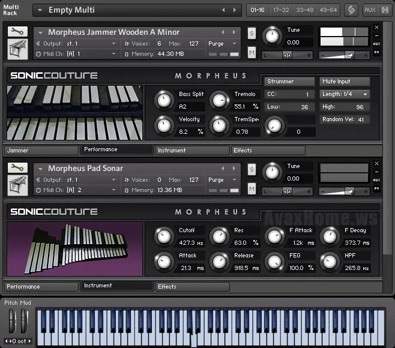Click Morpheus Jammer Wooden instrument thumbnail icon

[x=17, y=49]
